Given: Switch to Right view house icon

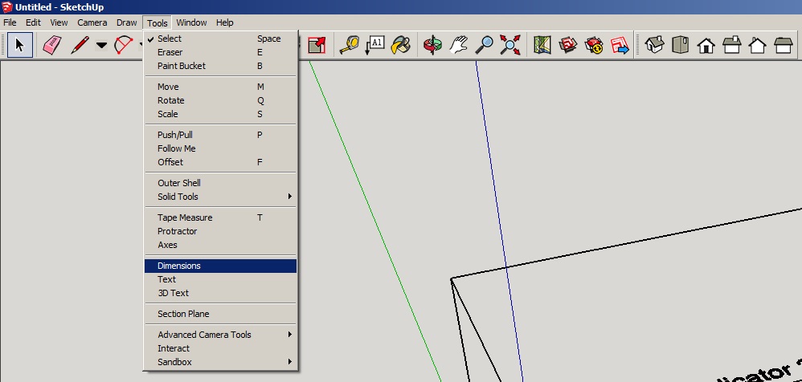Looking at the screenshot, I should click(x=732, y=45).
